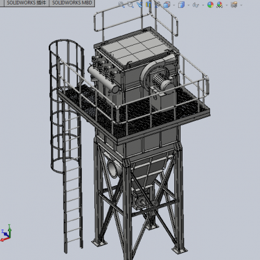Image resolution: width=260 pixels, height=260 pixels.
Task: Open Edit Appearance color ball
Action: (x=210, y=5)
